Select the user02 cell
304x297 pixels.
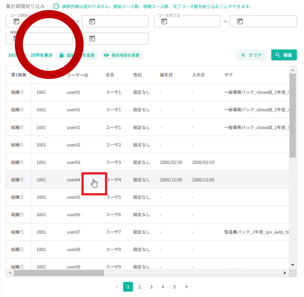74,145
